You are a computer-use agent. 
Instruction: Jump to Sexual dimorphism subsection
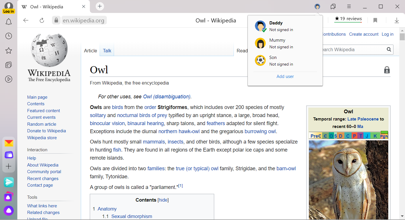point(132,217)
